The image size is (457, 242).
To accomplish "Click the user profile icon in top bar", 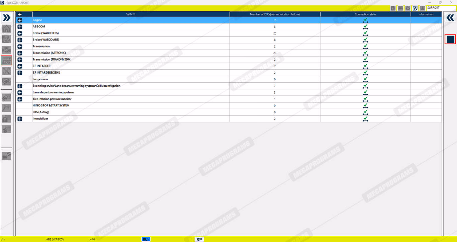I will point(423,8).
